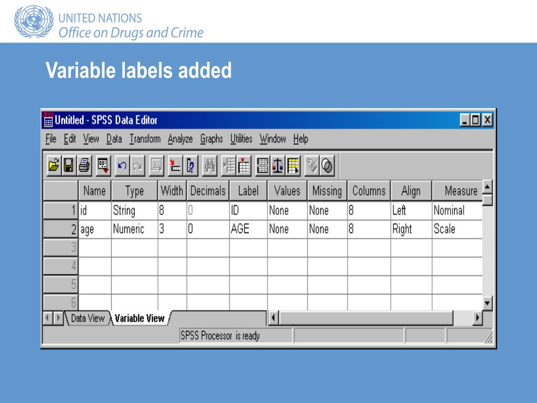Open the View menu
Image resolution: width=537 pixels, height=403 pixels.
coord(91,139)
